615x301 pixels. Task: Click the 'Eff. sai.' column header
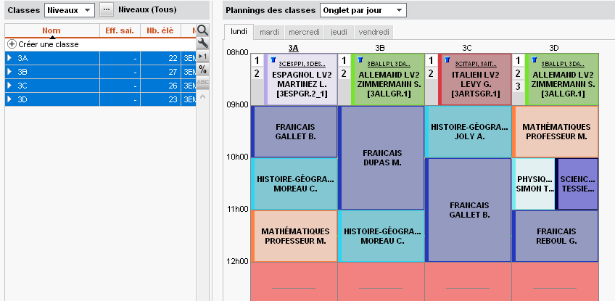pyautogui.click(x=120, y=30)
